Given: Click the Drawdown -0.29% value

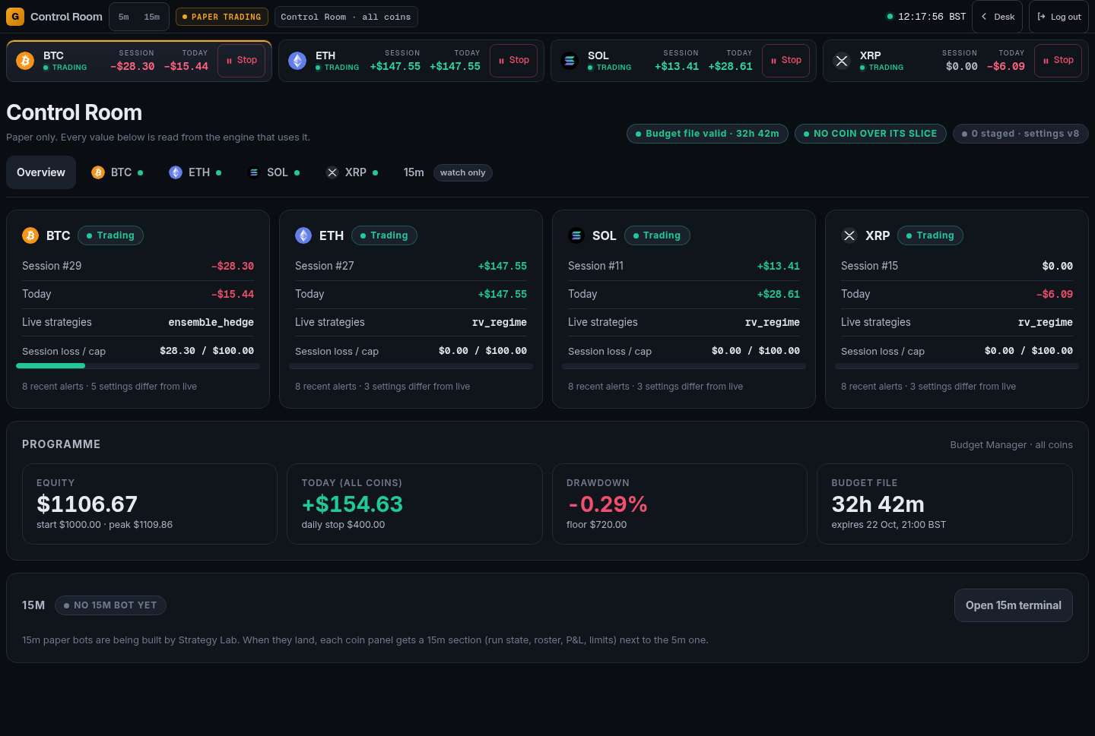Looking at the screenshot, I should (607, 504).
